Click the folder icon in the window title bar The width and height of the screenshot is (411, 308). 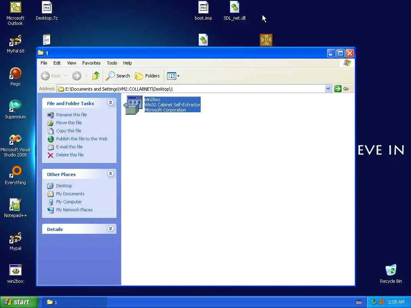click(x=41, y=53)
